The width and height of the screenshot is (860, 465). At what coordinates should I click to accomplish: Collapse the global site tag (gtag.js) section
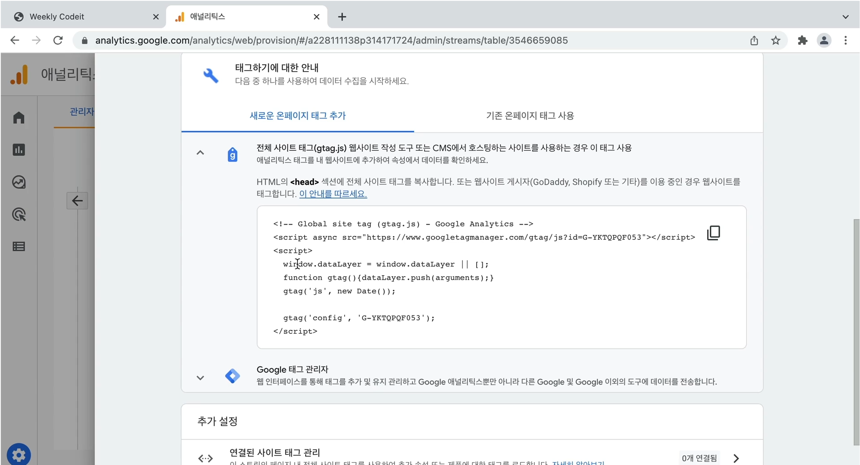[x=200, y=153]
